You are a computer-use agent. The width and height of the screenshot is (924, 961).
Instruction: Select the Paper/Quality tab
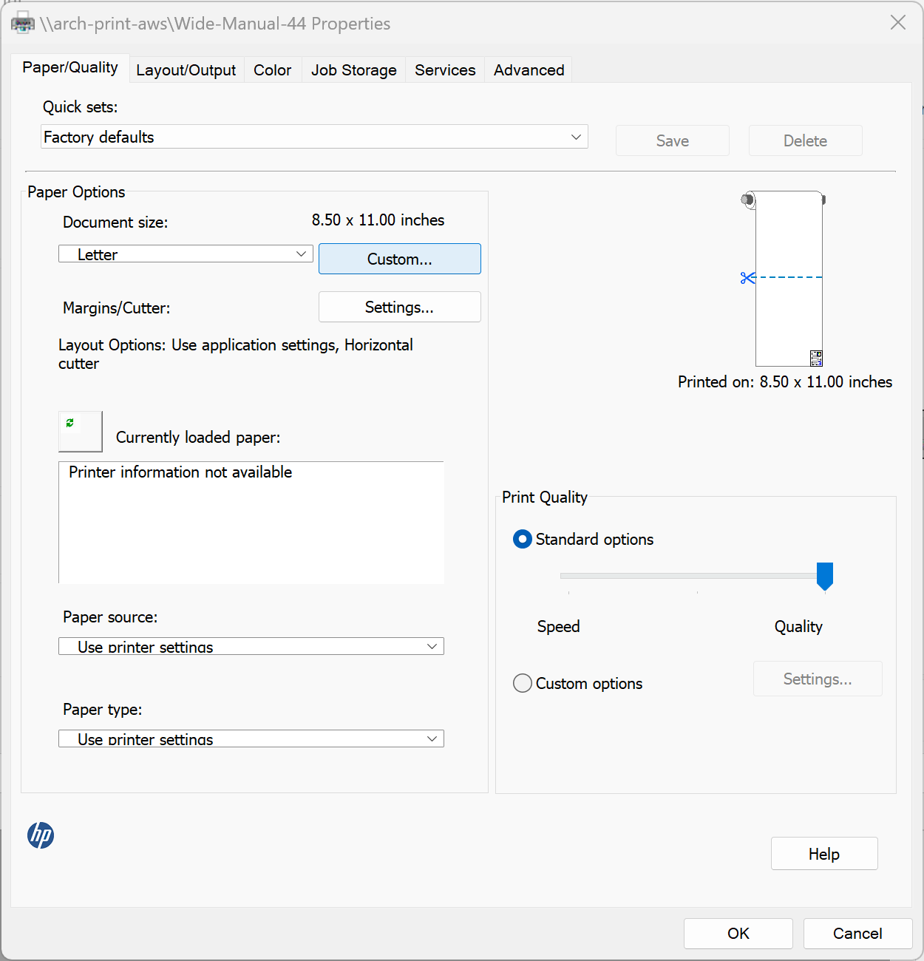[x=70, y=67]
